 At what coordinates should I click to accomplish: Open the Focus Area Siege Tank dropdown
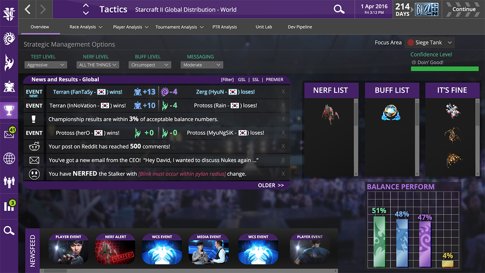point(430,42)
